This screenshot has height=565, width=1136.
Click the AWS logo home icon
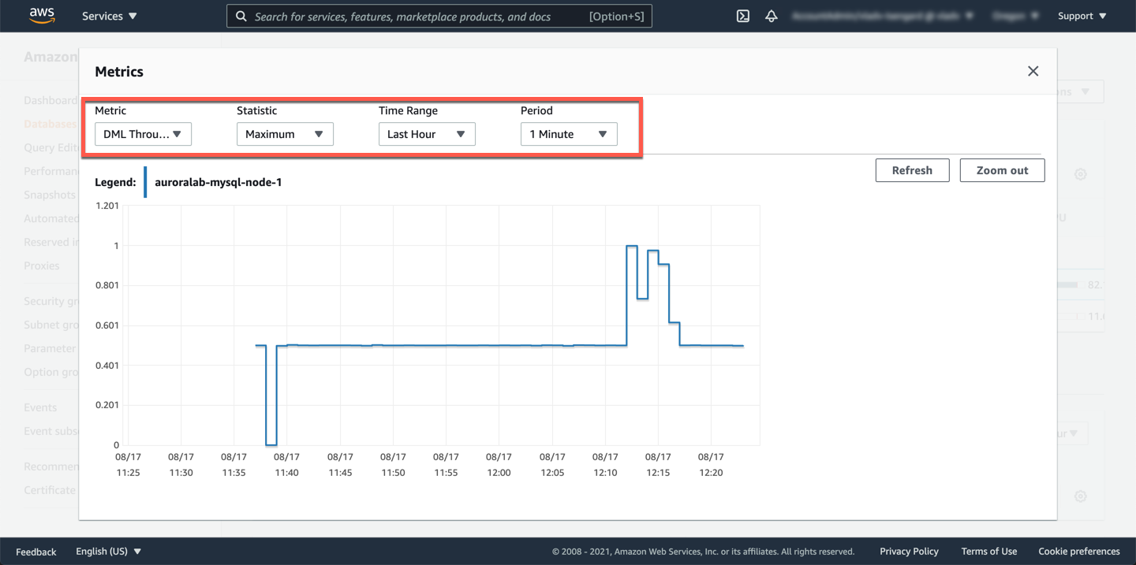coord(42,16)
